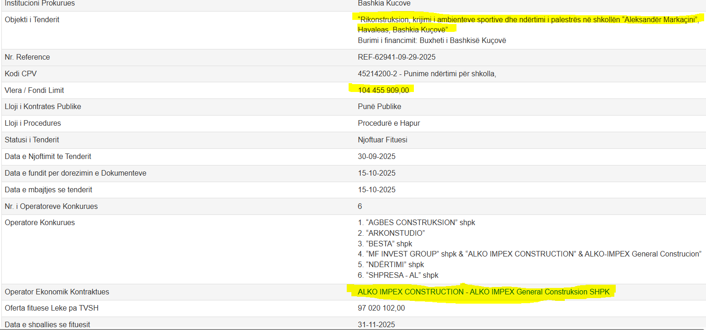Click the winner announcement date 31-11-2025
This screenshot has height=330, width=706.
click(376, 324)
